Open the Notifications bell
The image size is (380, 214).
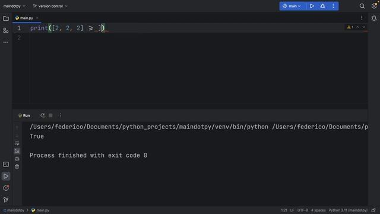[374, 18]
